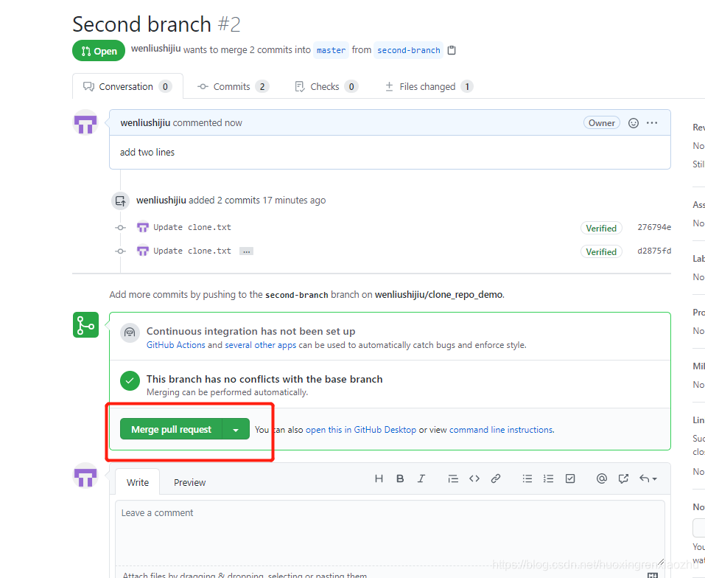Viewport: 705px width, 578px height.
Task: Open the comment's three-dot options menu
Action: click(x=652, y=123)
